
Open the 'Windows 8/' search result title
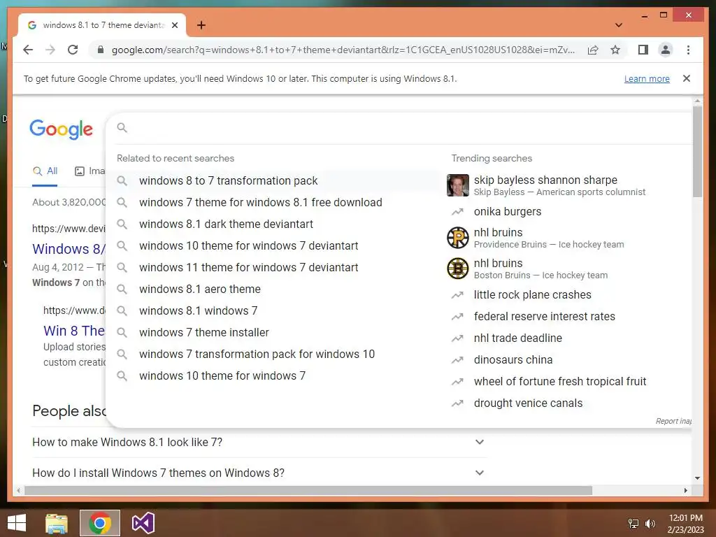click(x=69, y=249)
